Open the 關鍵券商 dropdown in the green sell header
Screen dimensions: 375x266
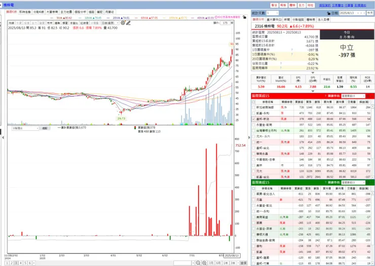click(x=353, y=182)
